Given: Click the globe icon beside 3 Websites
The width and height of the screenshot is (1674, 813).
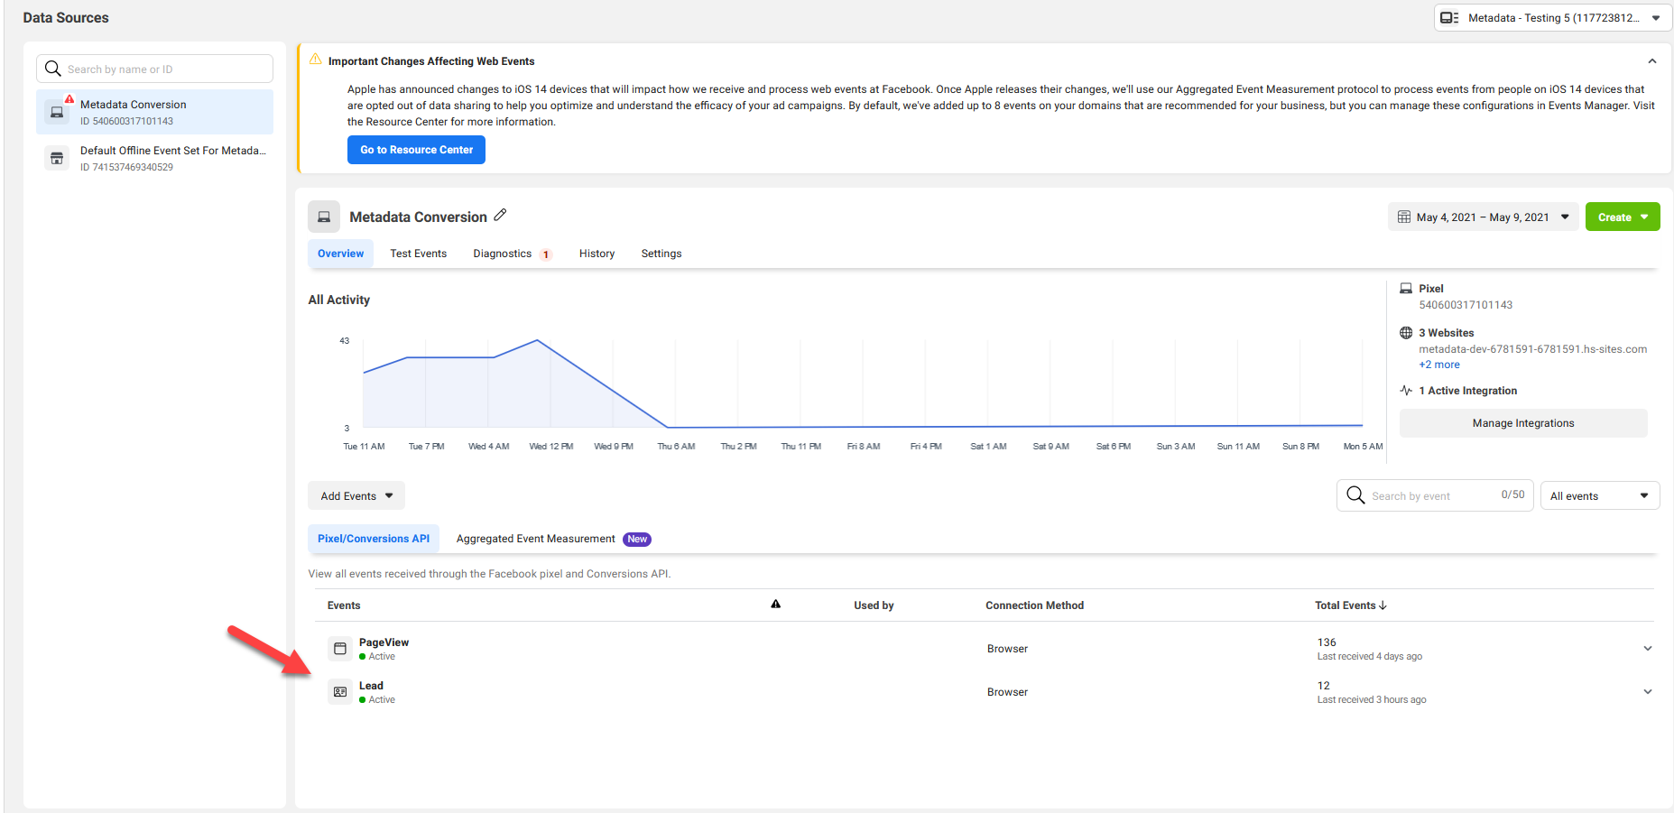Looking at the screenshot, I should pos(1406,333).
